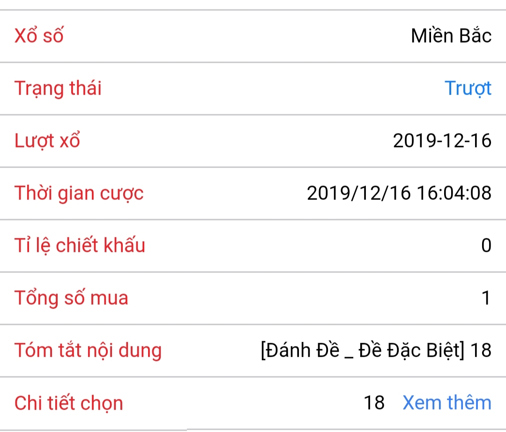Open the Xem thêm link
The width and height of the screenshot is (506, 432).
447,403
